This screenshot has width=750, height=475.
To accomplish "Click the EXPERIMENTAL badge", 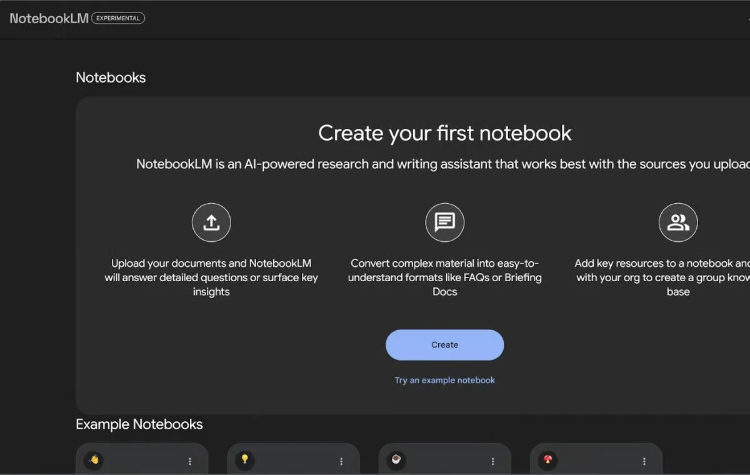I will click(118, 18).
